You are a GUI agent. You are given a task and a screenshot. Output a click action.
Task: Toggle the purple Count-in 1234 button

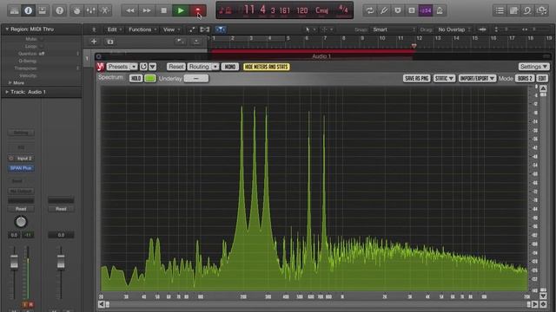426,10
